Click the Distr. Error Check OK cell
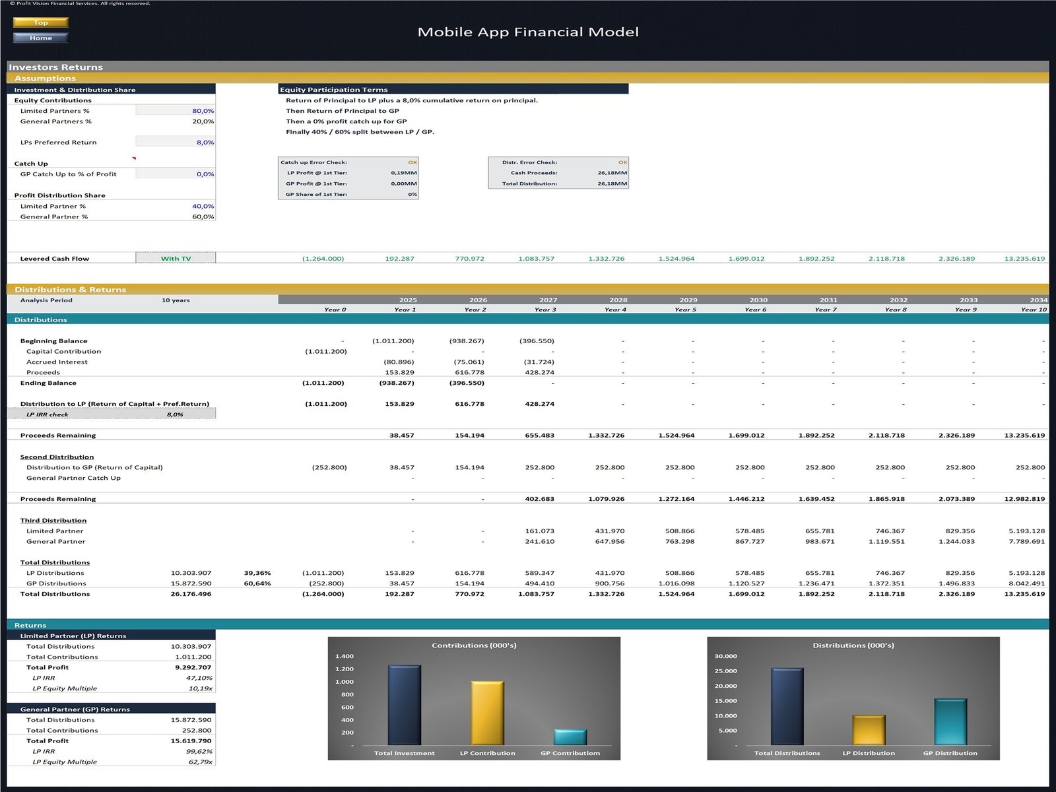 [622, 162]
